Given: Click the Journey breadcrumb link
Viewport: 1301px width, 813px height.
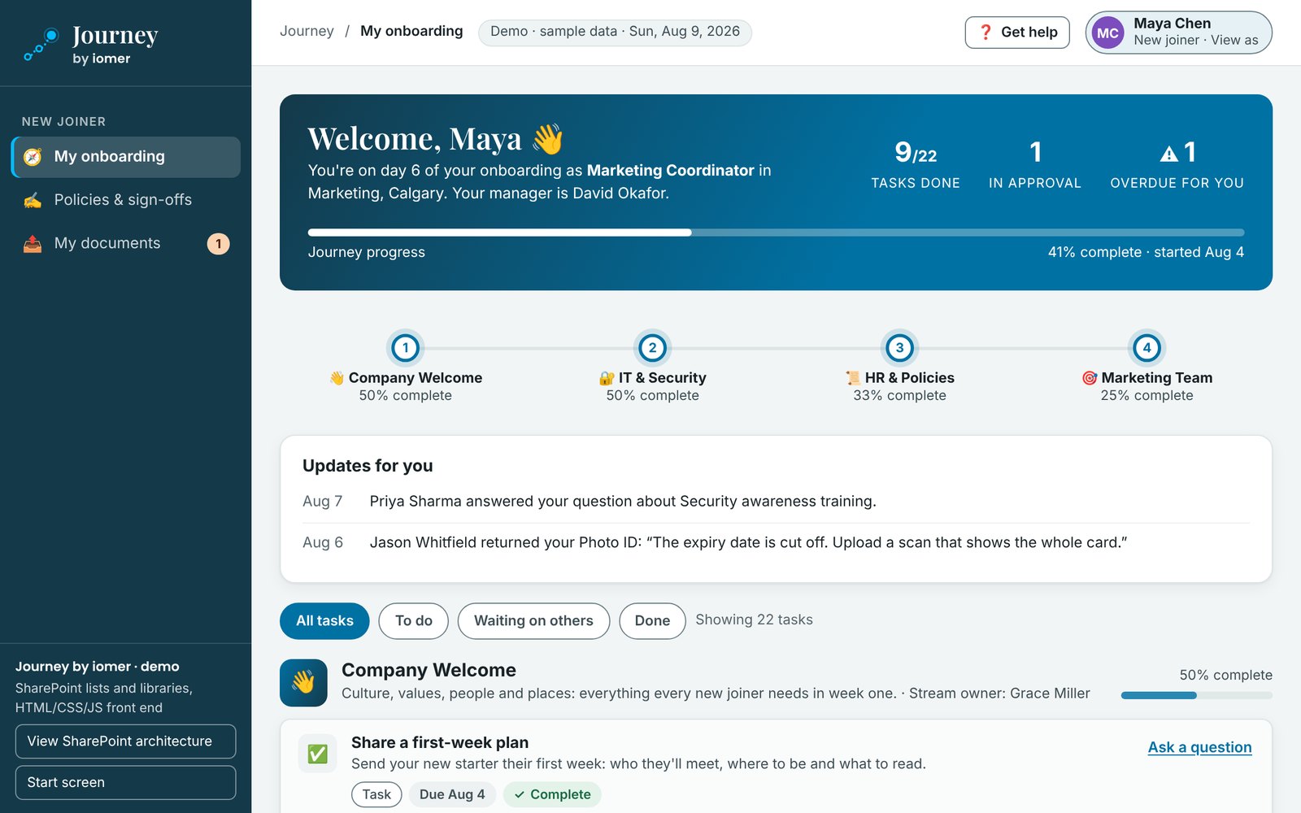Looking at the screenshot, I should pyautogui.click(x=307, y=31).
